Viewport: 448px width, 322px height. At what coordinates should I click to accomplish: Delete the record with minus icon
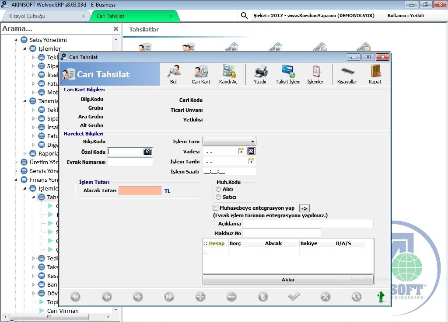click(231, 297)
